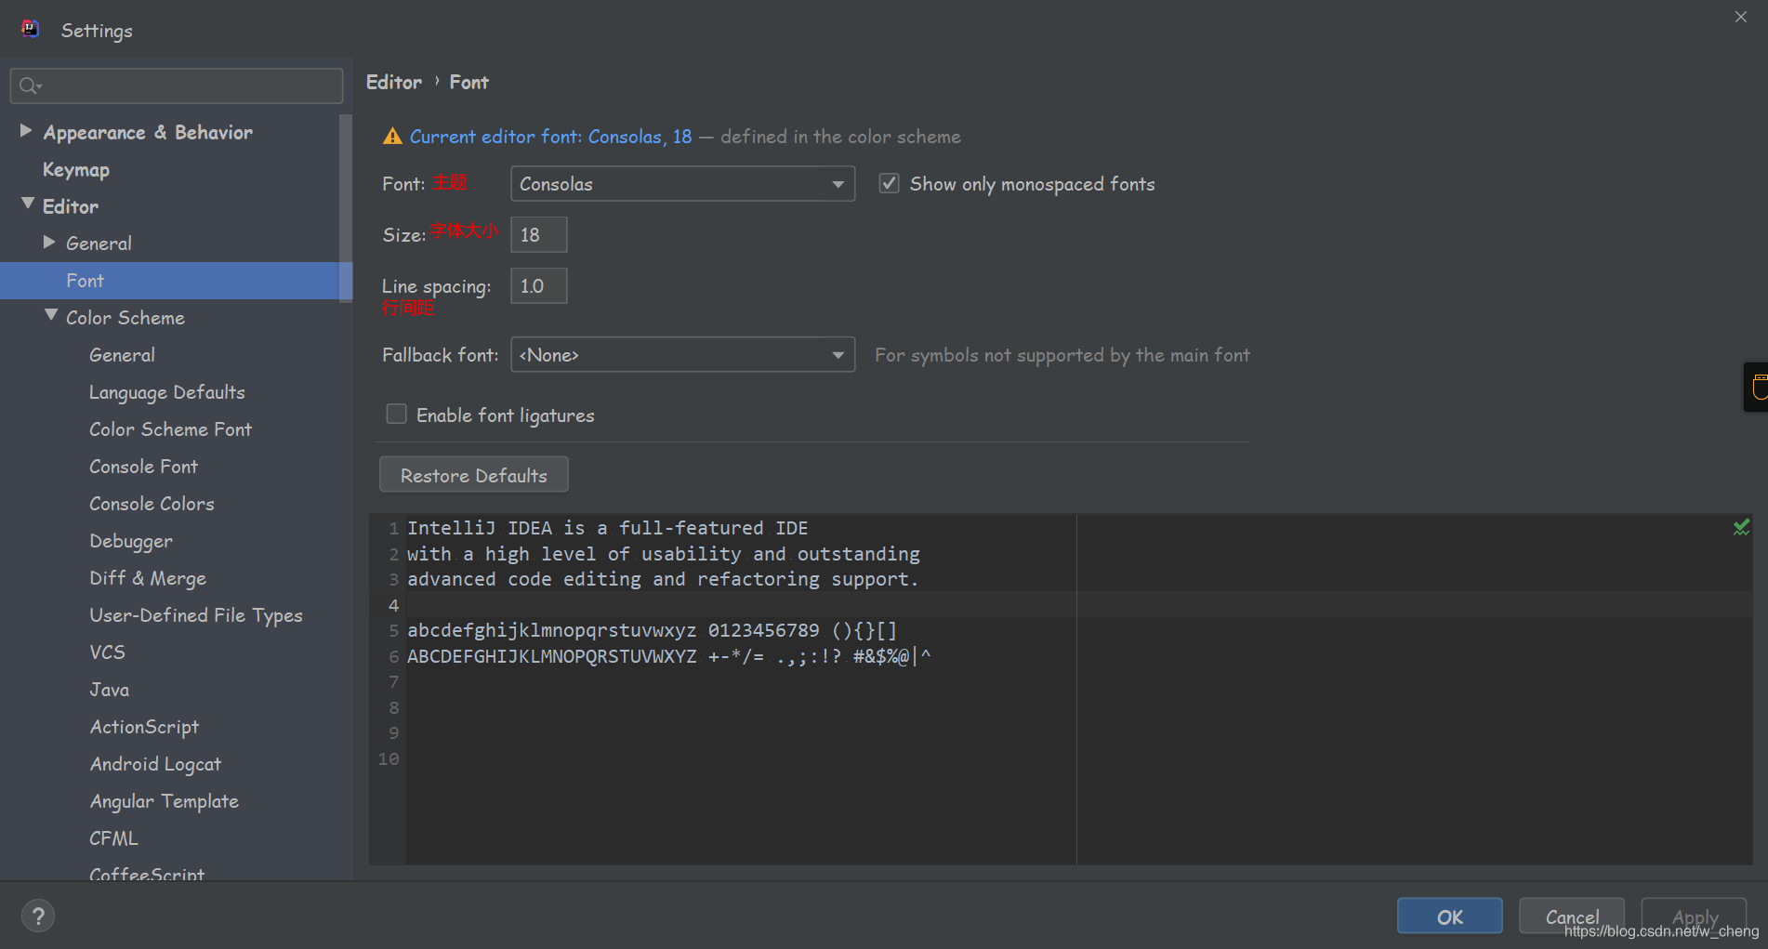The image size is (1768, 949).
Task: Collapse the Editor tree section
Action: point(28,204)
